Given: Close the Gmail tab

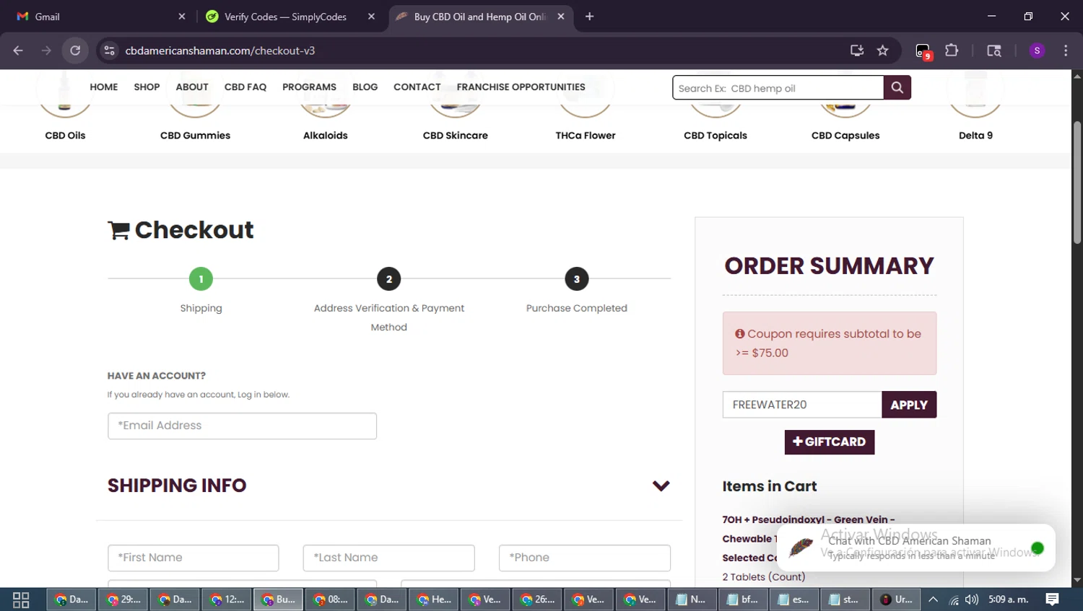Looking at the screenshot, I should pyautogui.click(x=181, y=17).
